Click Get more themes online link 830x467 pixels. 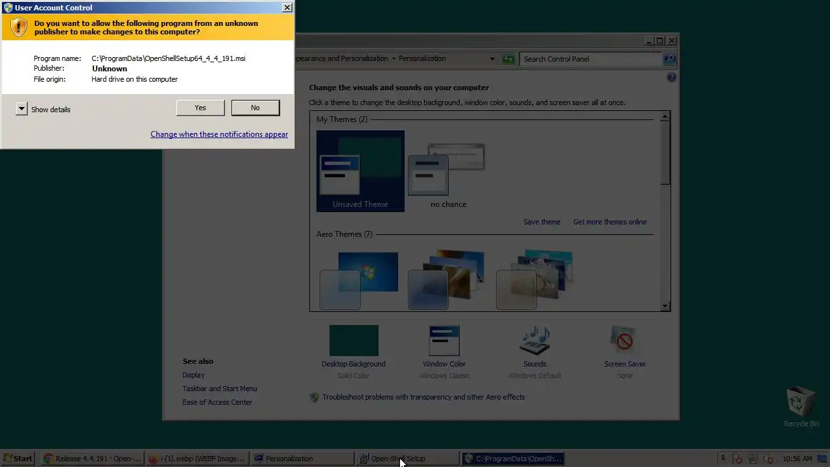[x=610, y=222]
